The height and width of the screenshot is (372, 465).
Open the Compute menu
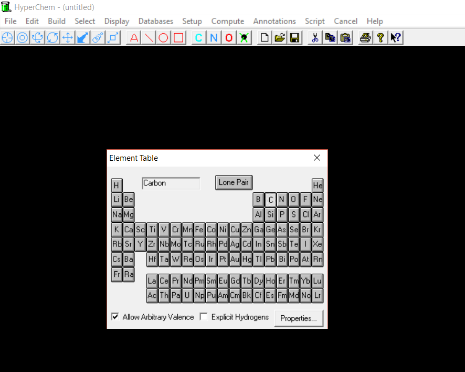pos(227,22)
